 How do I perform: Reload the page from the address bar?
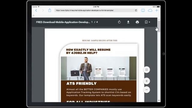click(x=136, y=10)
